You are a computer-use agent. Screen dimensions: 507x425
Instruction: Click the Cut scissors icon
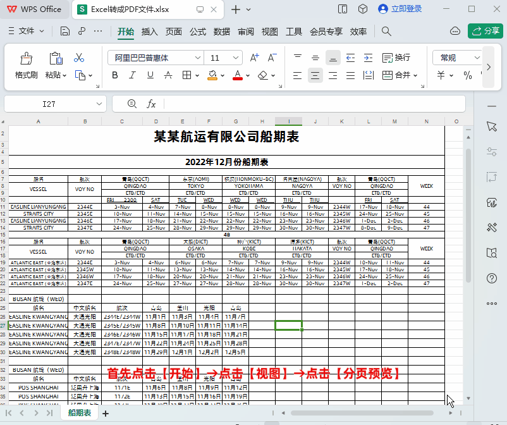click(79, 58)
